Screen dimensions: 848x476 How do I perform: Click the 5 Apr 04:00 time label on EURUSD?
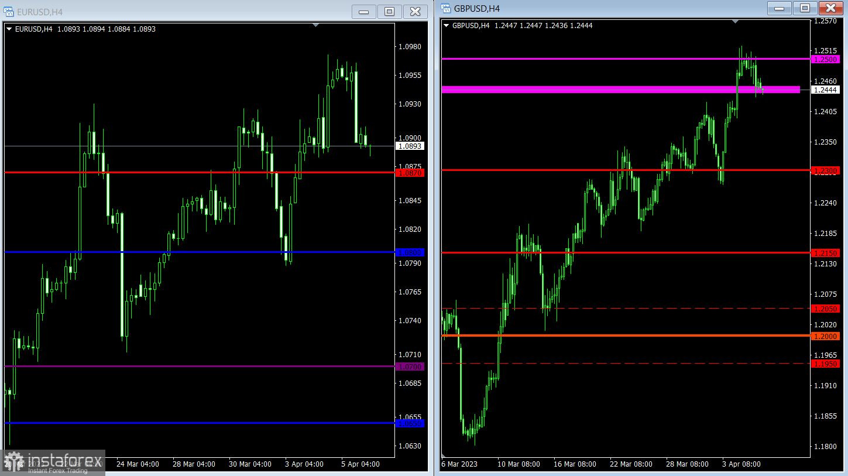click(361, 464)
